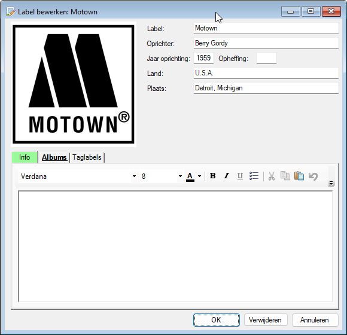Expand the font color arrow menu
The width and height of the screenshot is (347, 335).
click(x=199, y=176)
